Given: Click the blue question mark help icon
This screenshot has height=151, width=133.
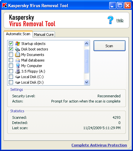Looking at the screenshot, I should [111, 20].
